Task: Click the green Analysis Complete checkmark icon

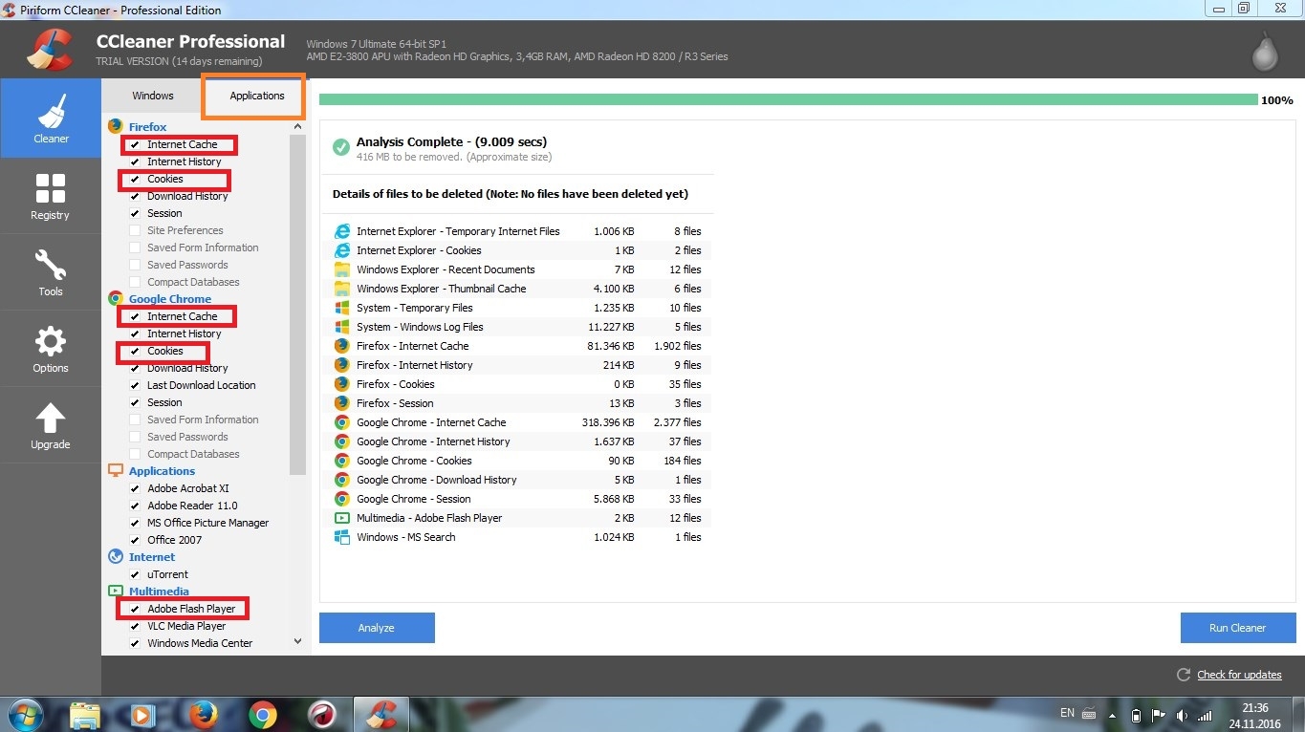Action: tap(340, 147)
